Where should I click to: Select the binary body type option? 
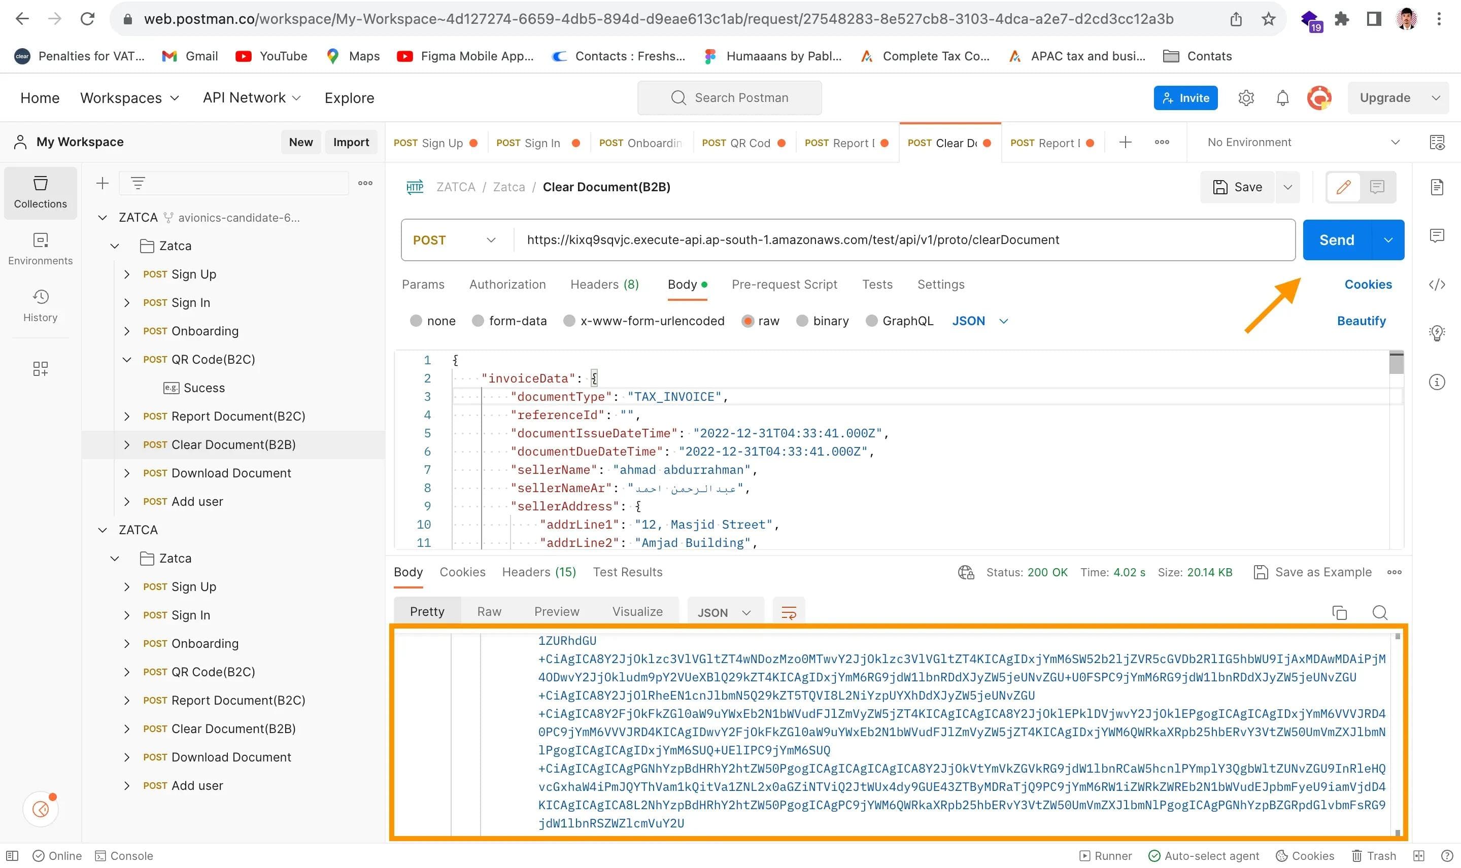click(802, 321)
